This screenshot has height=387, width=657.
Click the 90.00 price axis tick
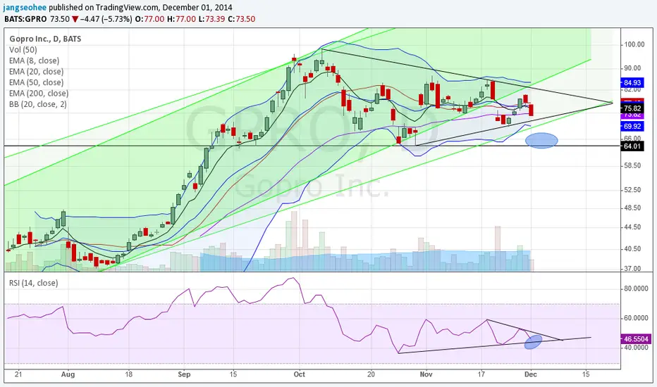(632, 68)
